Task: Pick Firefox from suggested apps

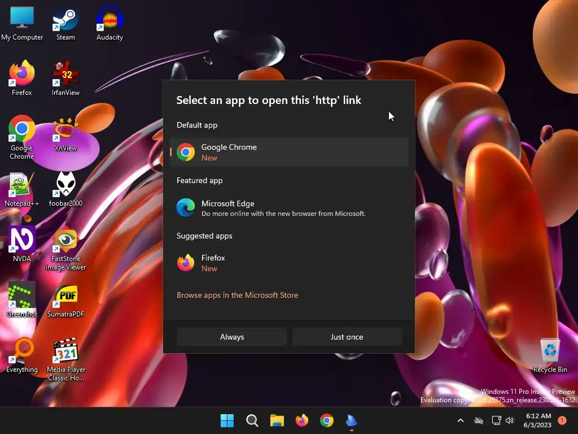Action: pos(290,263)
